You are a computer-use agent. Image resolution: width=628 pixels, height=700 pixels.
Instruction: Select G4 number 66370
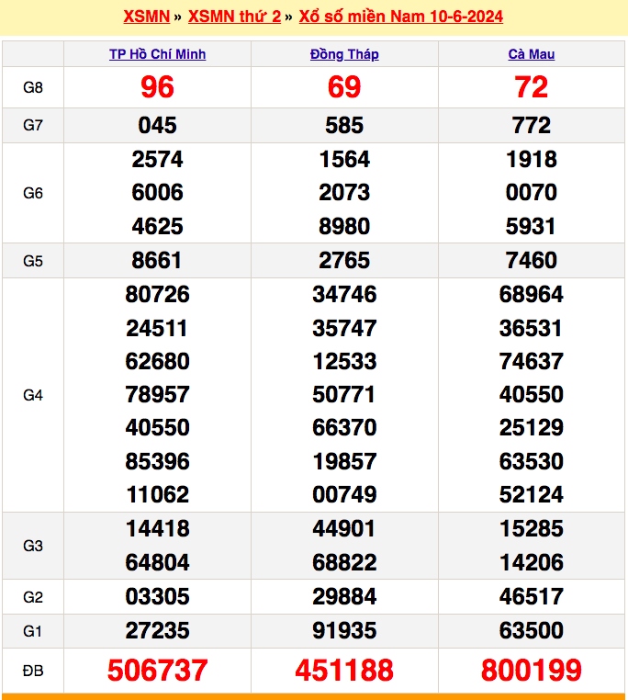pos(344,428)
